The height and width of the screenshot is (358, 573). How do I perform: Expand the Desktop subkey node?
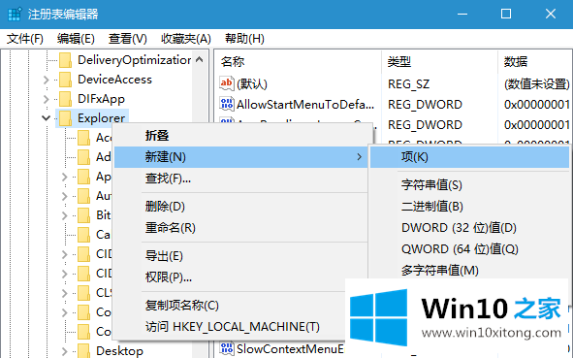(x=65, y=351)
